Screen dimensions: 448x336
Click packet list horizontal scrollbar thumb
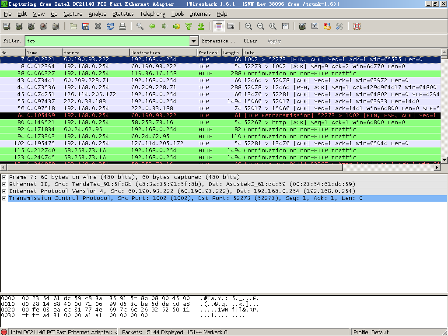(174, 168)
